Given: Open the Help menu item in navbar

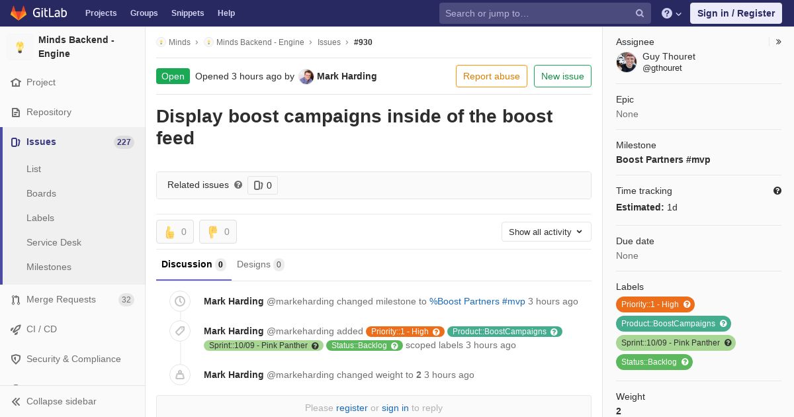Looking at the screenshot, I should pyautogui.click(x=226, y=13).
